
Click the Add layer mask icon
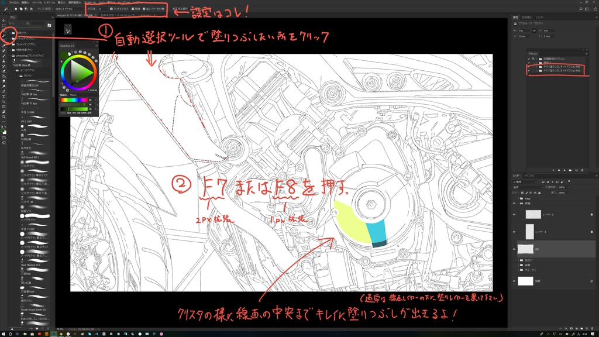click(571, 328)
